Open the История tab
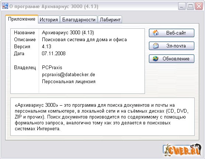The width and height of the screenshot is (205, 159). tap(49, 20)
